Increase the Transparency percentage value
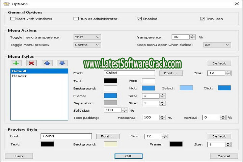This screenshot has width=243, height=162. [192, 36]
